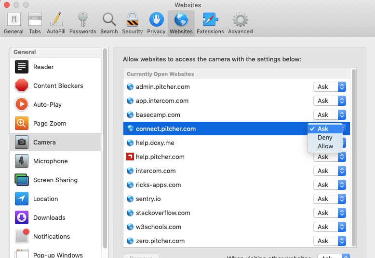Switch to the Tabs preferences pane
Image resolution: width=375 pixels, height=258 pixels.
(x=35, y=23)
